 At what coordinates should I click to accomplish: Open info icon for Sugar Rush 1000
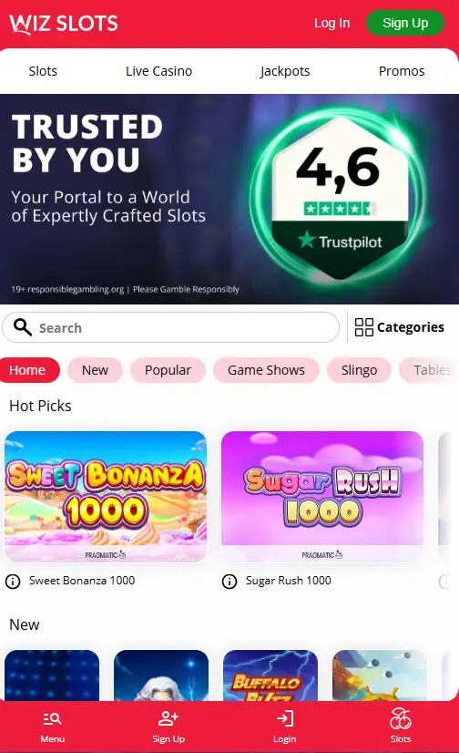click(x=229, y=582)
